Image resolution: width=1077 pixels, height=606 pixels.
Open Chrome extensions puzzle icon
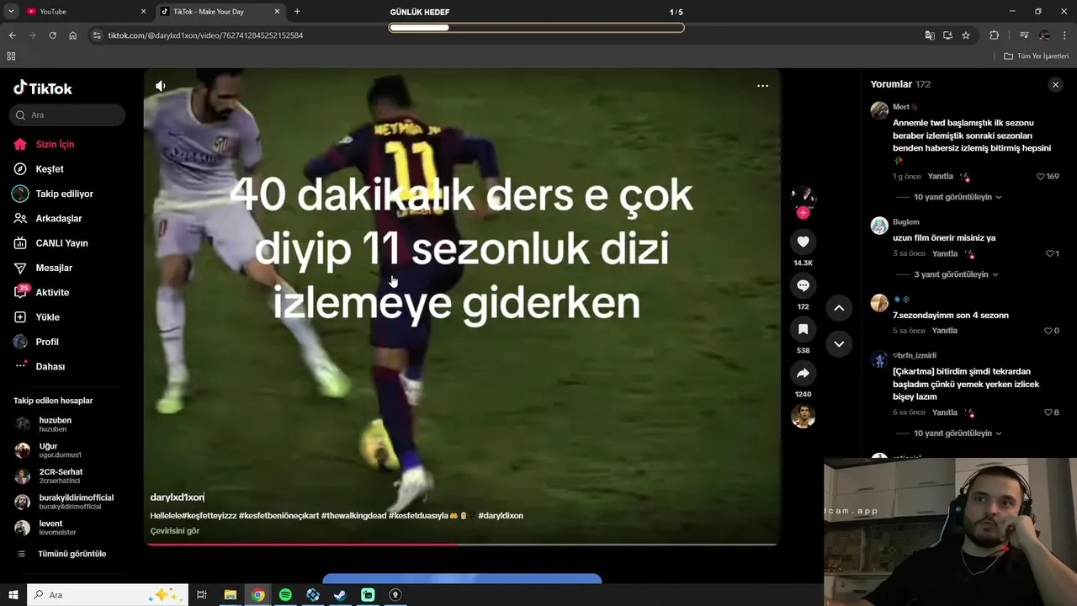994,35
